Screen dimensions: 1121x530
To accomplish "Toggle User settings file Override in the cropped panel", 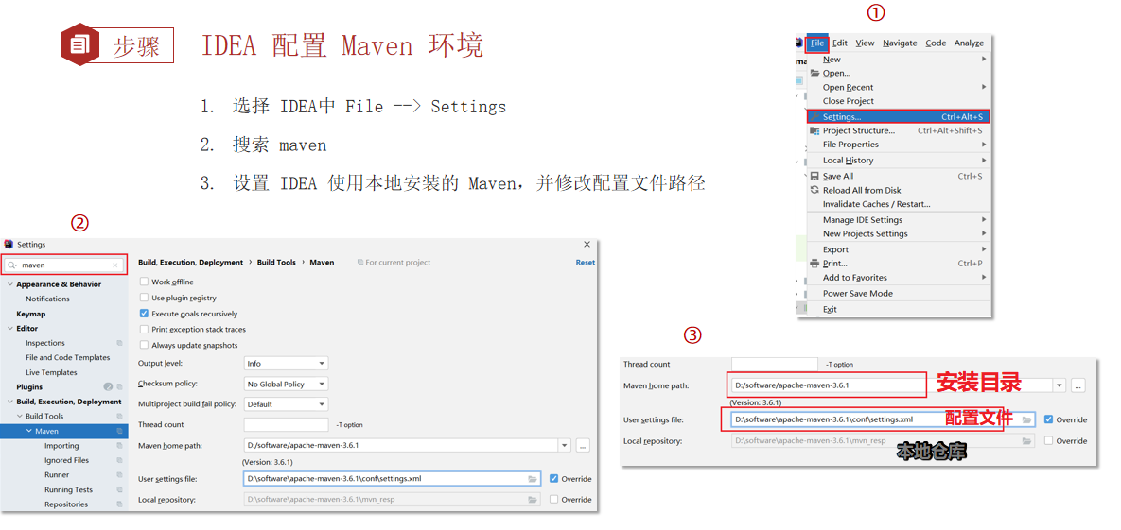I will click(1049, 419).
